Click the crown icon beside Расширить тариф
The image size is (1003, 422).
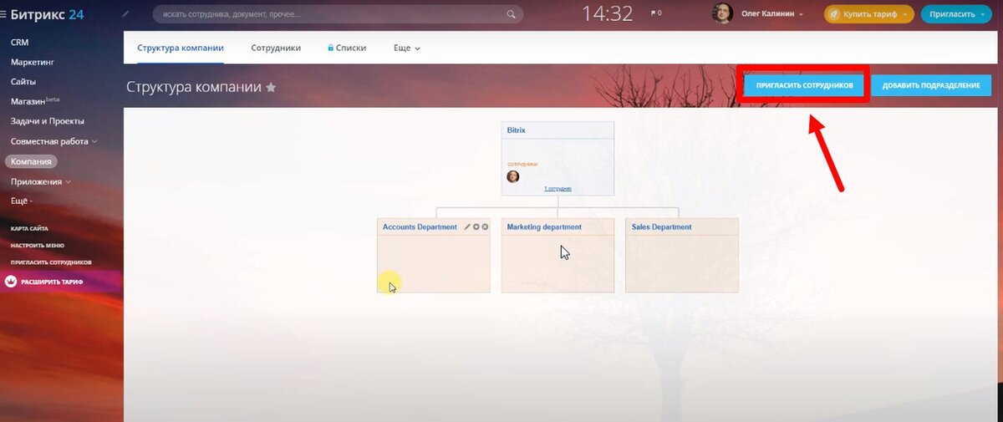pyautogui.click(x=11, y=282)
